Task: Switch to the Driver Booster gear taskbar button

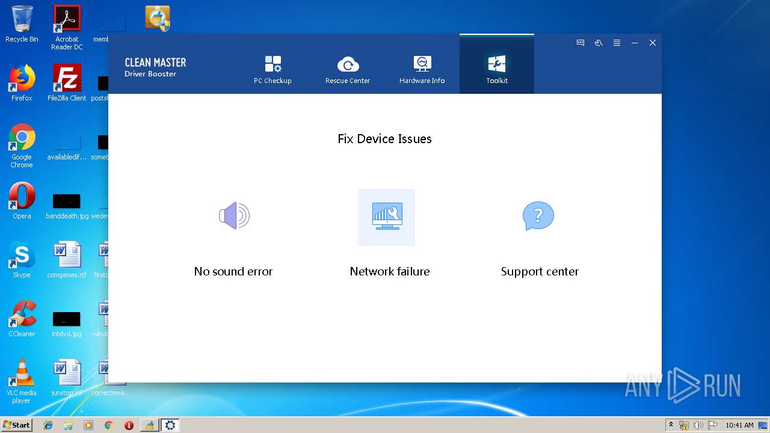Action: point(170,425)
